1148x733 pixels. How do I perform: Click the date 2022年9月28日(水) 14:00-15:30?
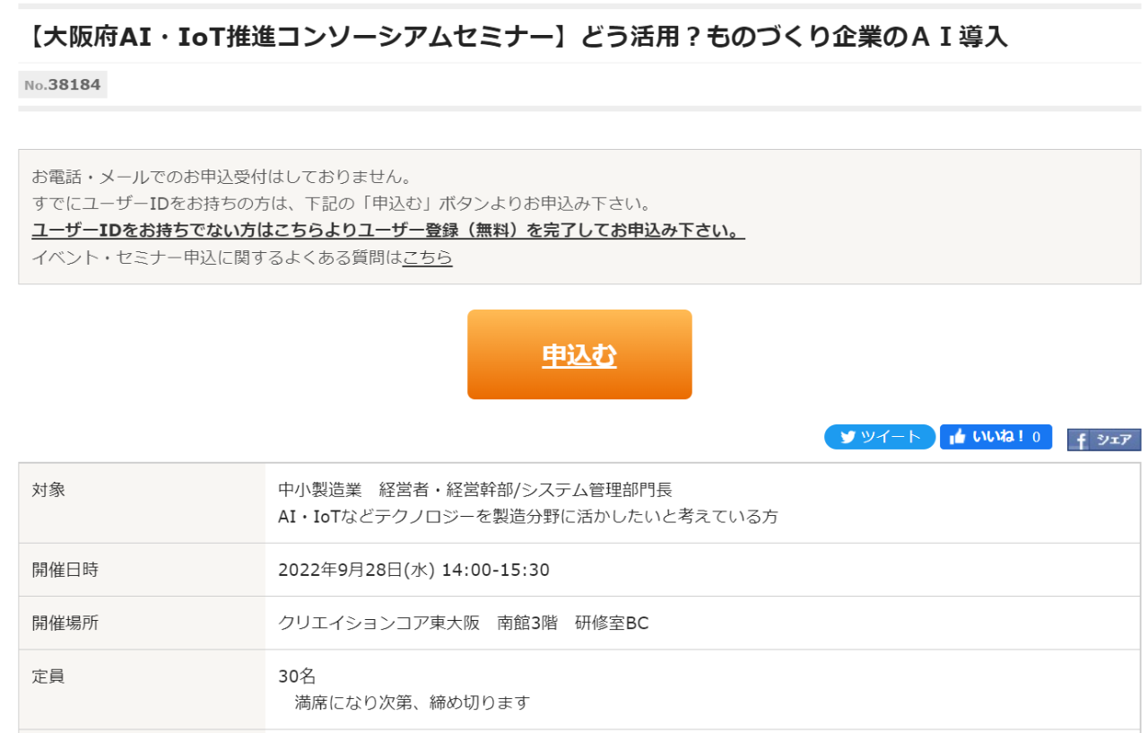414,570
